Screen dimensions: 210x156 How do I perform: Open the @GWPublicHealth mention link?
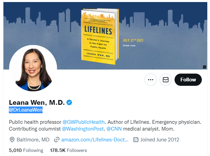tap(84, 122)
